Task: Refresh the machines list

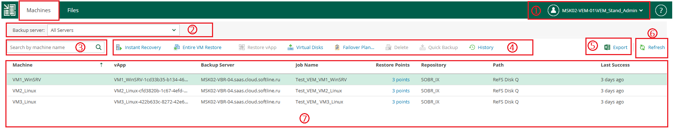Action: (x=652, y=47)
